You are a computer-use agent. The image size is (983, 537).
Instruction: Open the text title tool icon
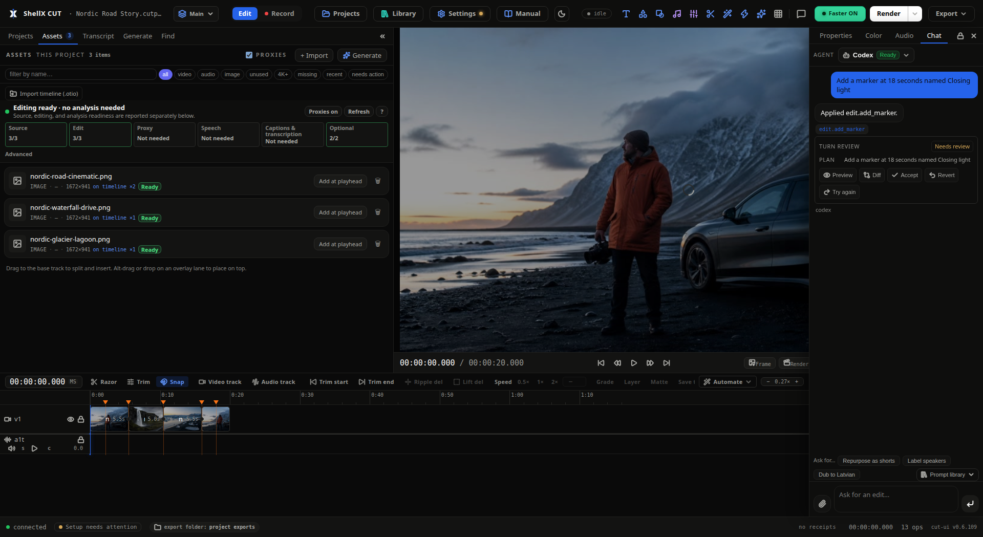pyautogui.click(x=626, y=14)
